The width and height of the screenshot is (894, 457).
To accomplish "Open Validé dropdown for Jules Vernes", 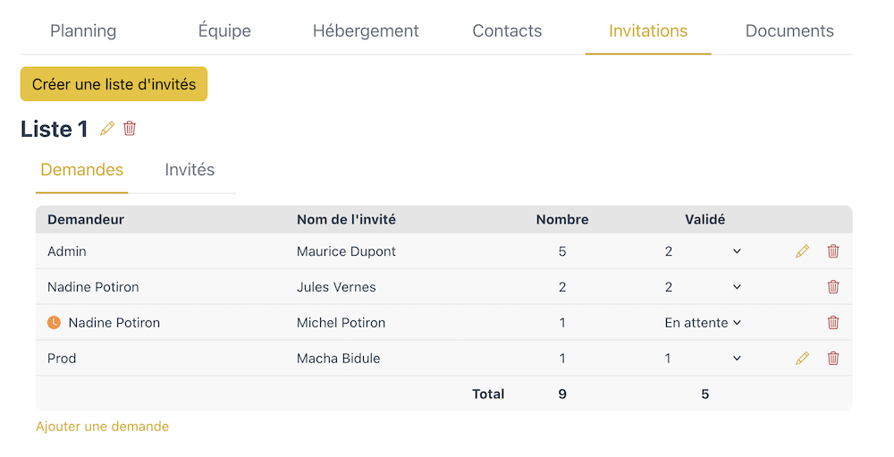I will tap(704, 287).
